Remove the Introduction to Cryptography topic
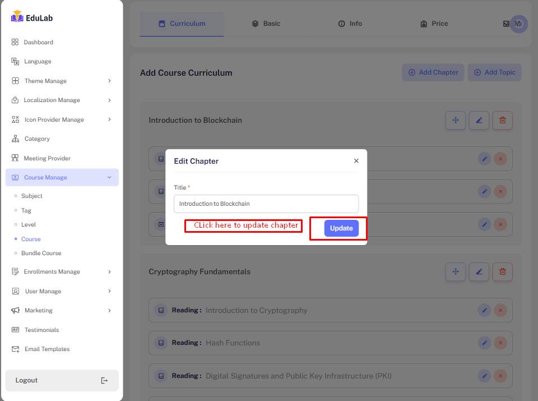The height and width of the screenshot is (401, 538). [500, 310]
